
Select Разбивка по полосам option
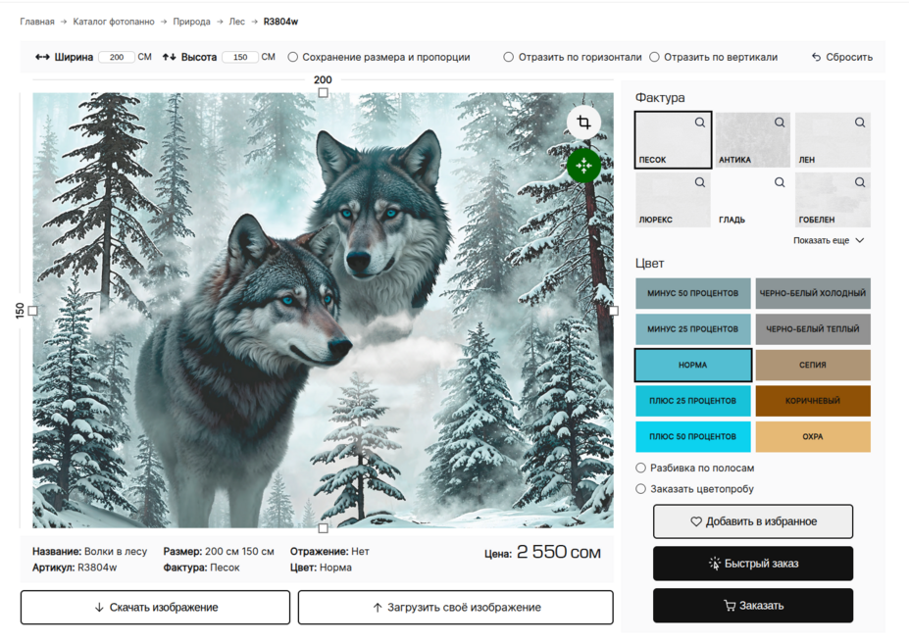(x=641, y=469)
